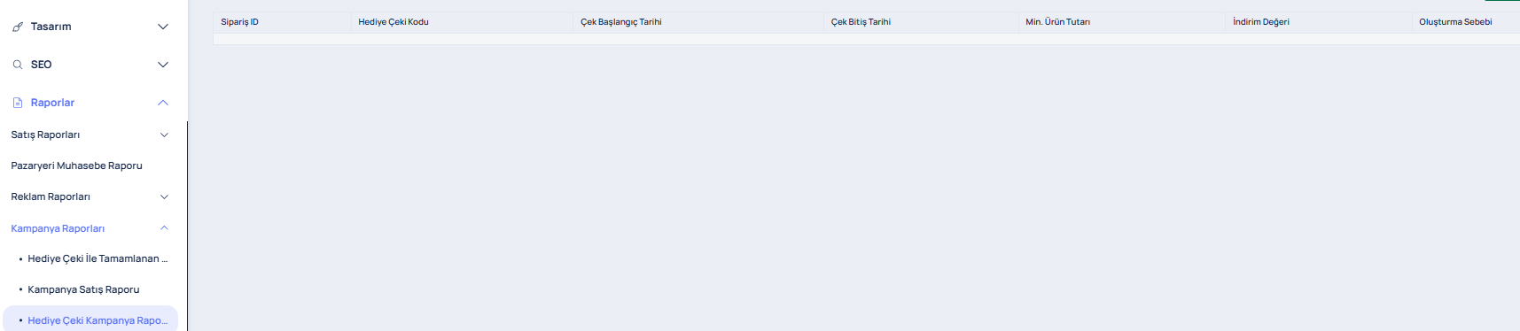The width and height of the screenshot is (1520, 331).
Task: Click Min. Ürün Tutarı column header
Action: click(x=1058, y=22)
